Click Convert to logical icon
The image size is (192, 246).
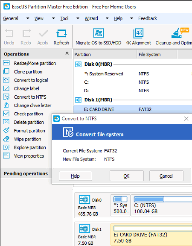(6, 80)
